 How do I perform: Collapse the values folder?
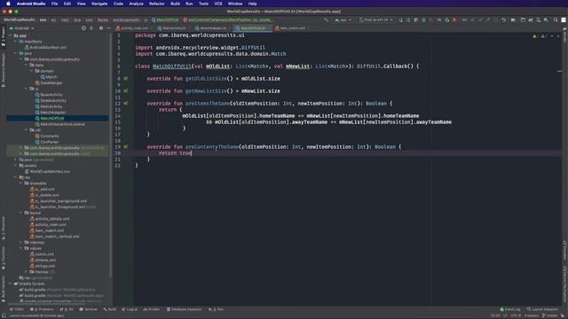tap(21, 248)
